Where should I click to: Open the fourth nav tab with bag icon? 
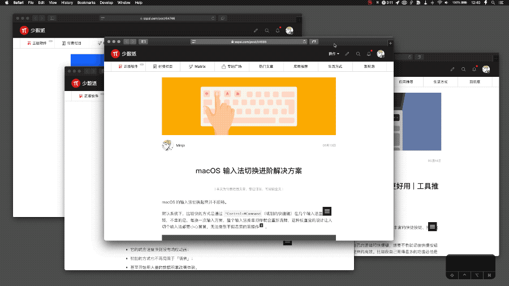click(231, 67)
